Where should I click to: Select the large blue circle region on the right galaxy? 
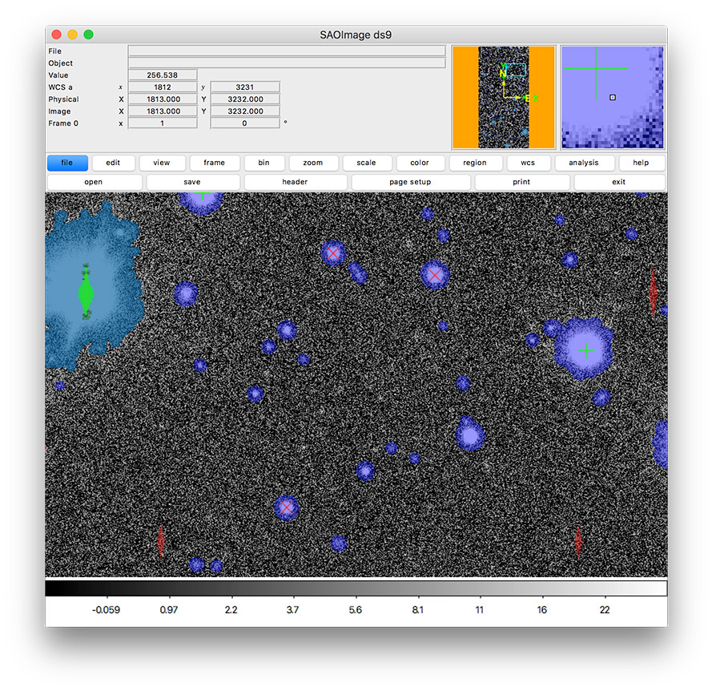[586, 350]
